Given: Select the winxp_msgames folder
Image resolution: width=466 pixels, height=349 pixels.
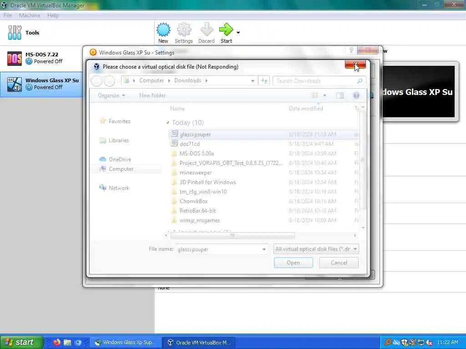Looking at the screenshot, I should pyautogui.click(x=264, y=220).
